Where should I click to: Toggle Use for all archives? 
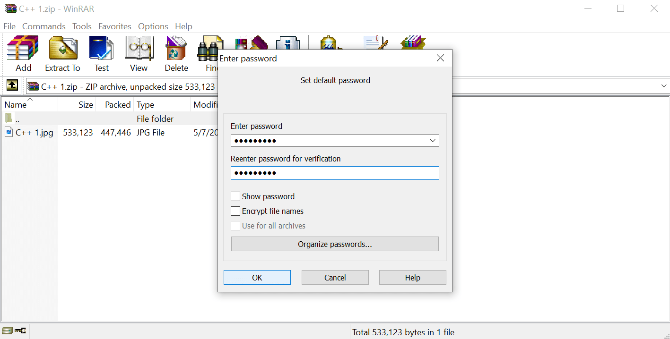click(235, 226)
